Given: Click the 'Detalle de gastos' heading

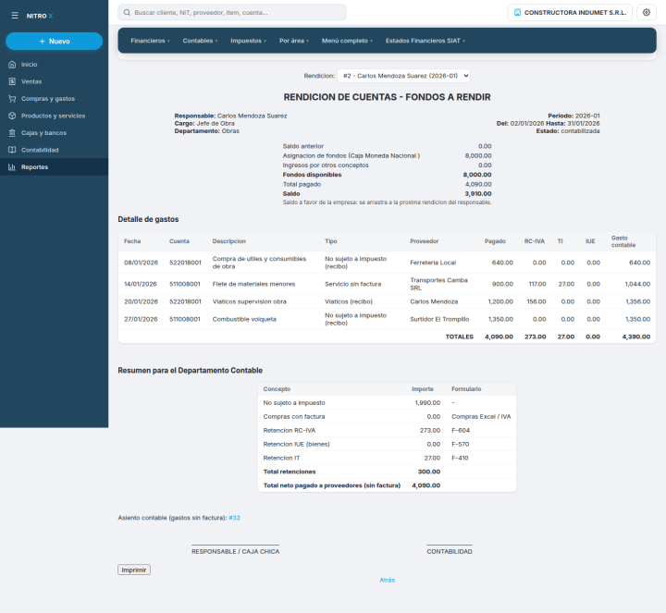Looking at the screenshot, I should (x=148, y=219).
